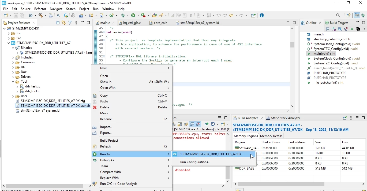Click the Project Explorer horizontal scrollbar

click(x=44, y=186)
